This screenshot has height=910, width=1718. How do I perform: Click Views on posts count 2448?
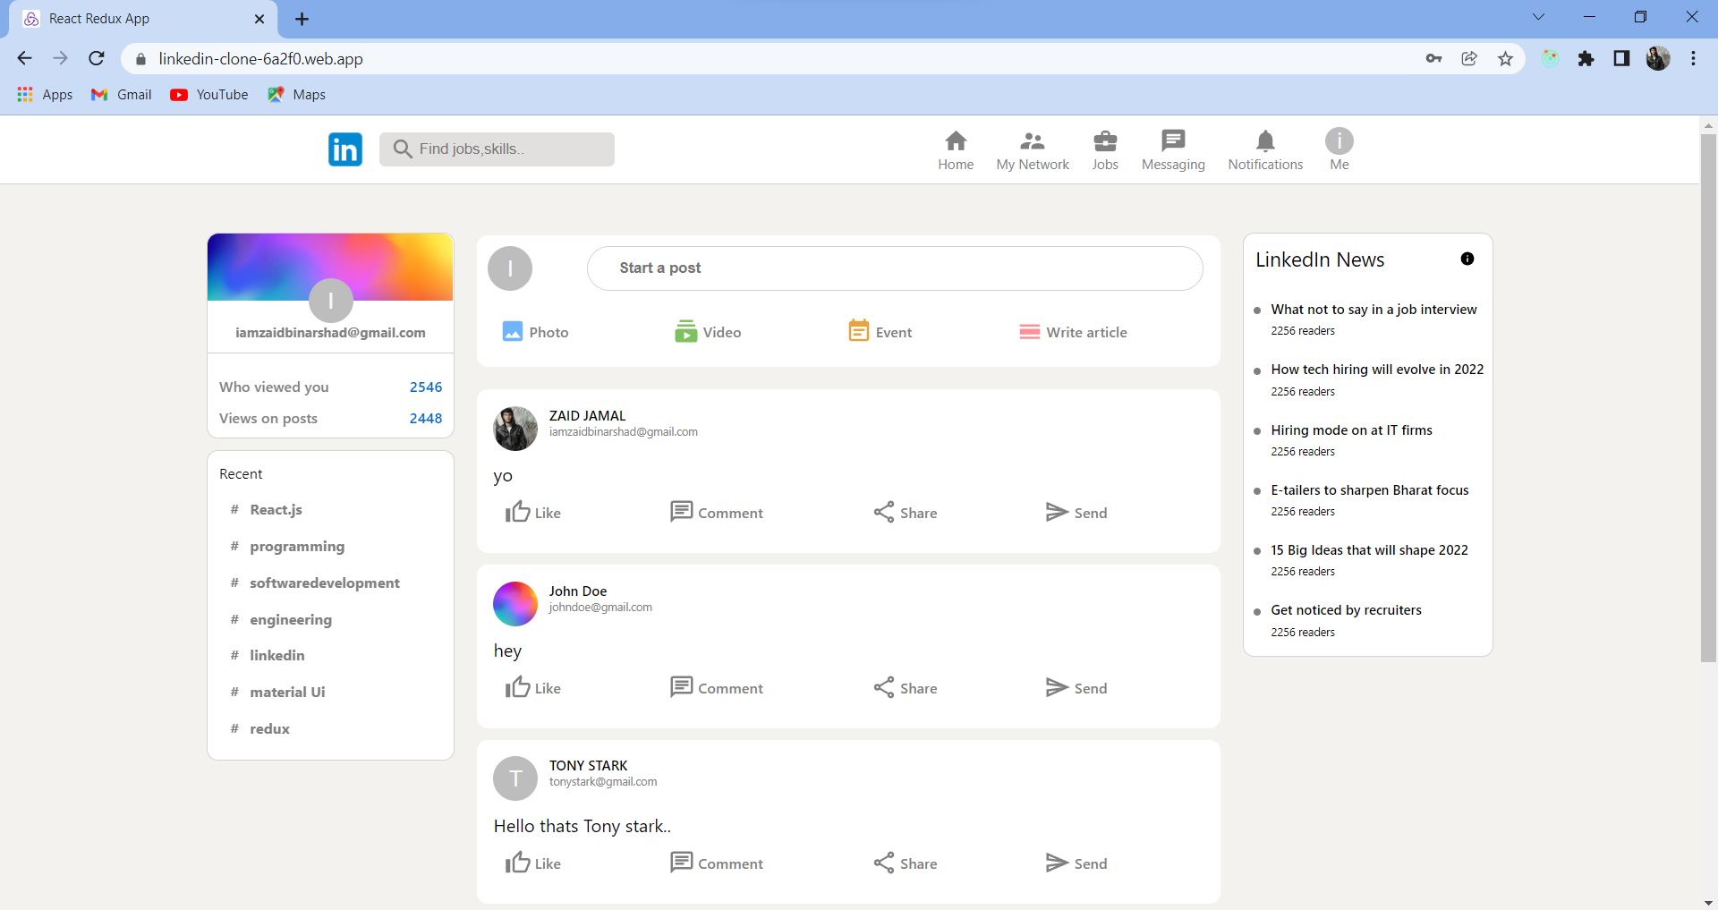pyautogui.click(x=426, y=419)
